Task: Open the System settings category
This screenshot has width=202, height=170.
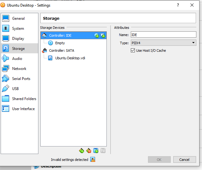Action: (19, 29)
